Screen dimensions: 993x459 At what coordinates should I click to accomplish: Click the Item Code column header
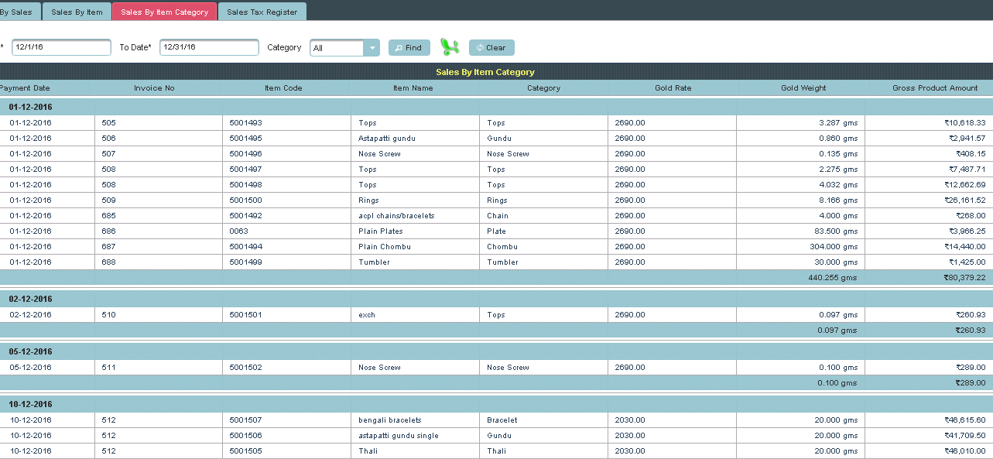283,88
